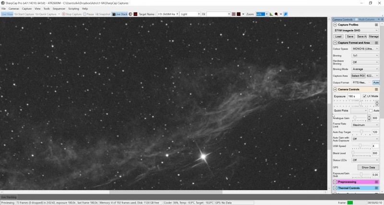
Task: Open the Capture menu
Action: 27,9
